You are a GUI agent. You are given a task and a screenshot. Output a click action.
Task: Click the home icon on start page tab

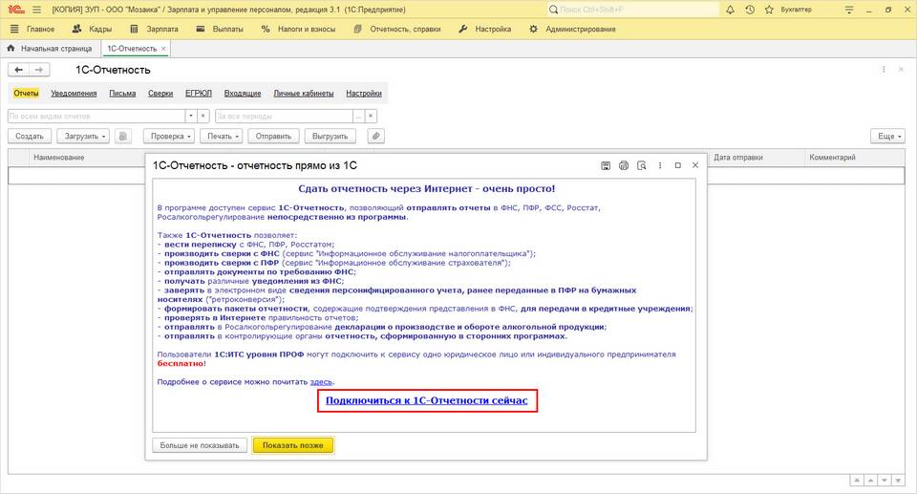click(11, 49)
